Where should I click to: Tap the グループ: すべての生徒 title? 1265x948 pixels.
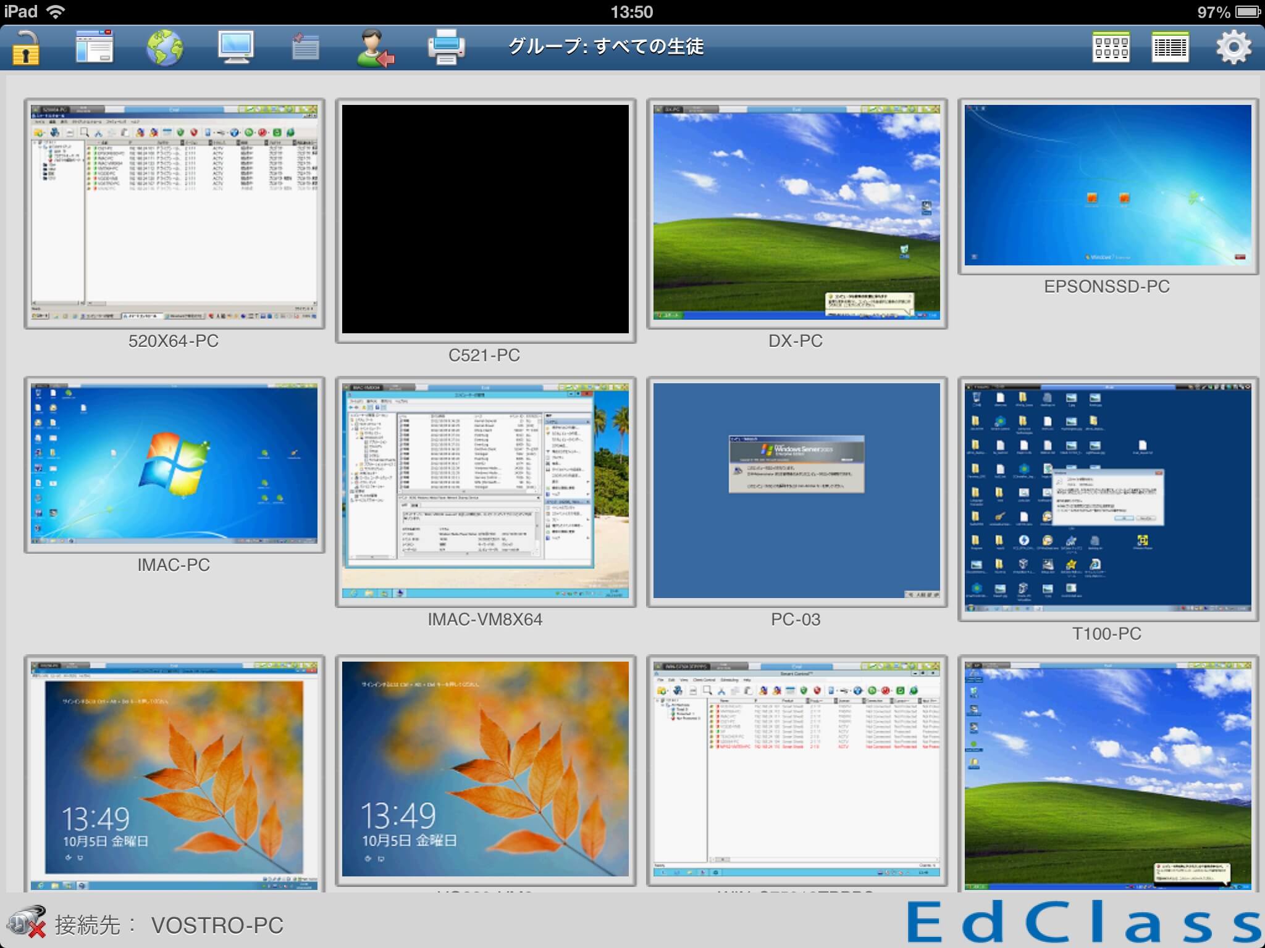pos(605,47)
